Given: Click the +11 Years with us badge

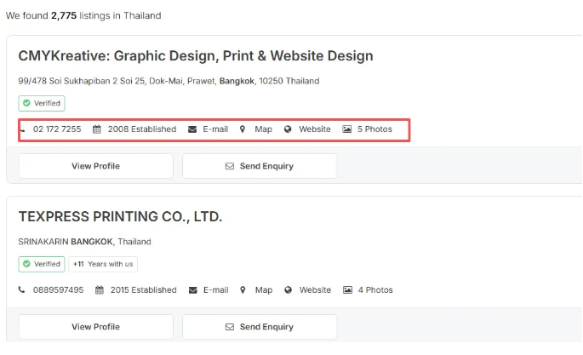Looking at the screenshot, I should coord(103,264).
